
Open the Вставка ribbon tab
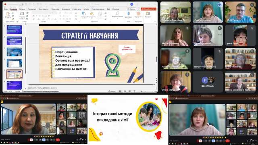point(22,9)
